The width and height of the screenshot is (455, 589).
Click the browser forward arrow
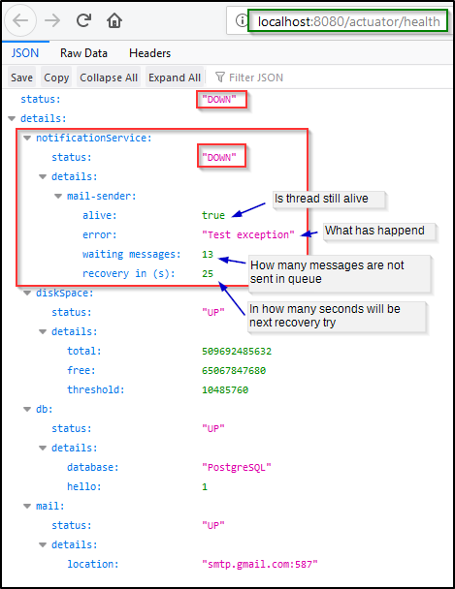(52, 20)
